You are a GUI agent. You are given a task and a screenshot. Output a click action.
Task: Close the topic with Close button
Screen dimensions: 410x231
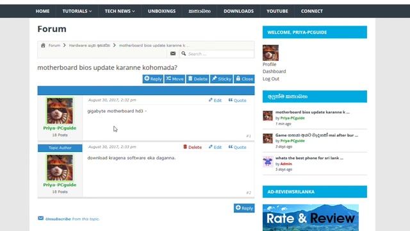(x=245, y=79)
